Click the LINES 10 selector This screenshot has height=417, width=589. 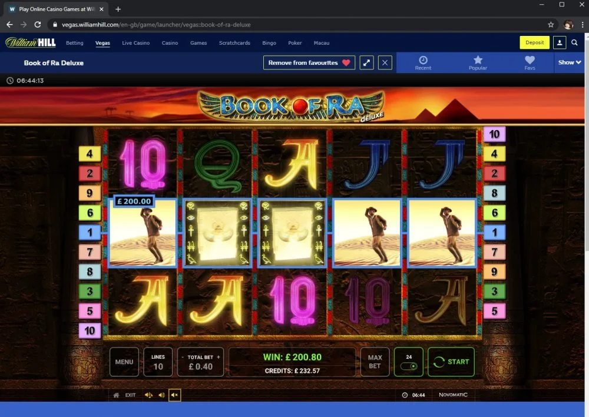point(158,362)
